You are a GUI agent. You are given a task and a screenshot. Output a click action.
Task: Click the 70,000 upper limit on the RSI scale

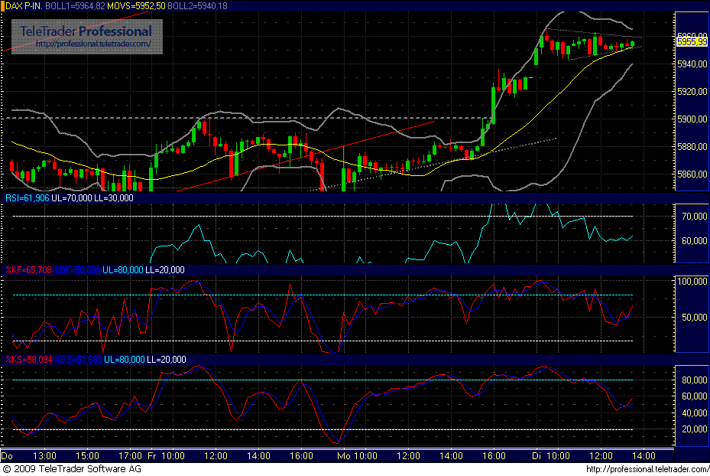(x=694, y=217)
